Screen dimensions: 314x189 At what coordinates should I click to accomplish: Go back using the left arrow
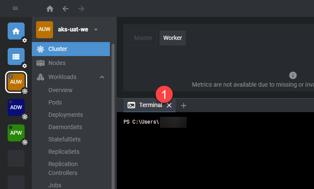(65, 8)
